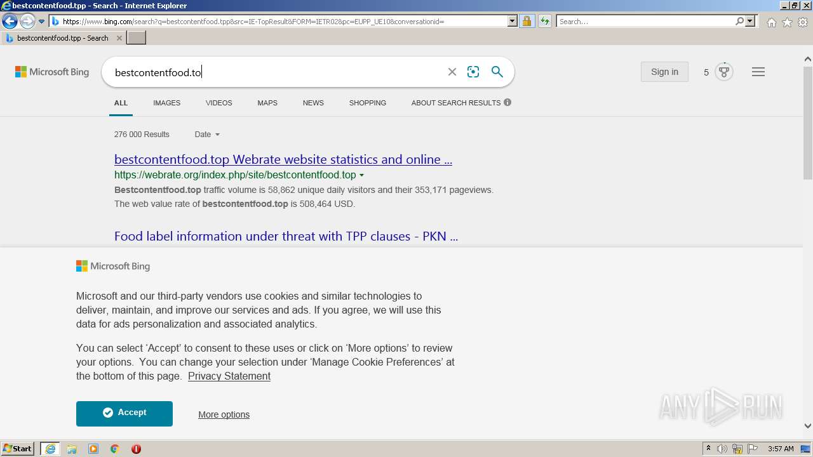Select the bestcontentfood.tpp - Search tab
This screenshot has width=813, height=457.
(63, 38)
